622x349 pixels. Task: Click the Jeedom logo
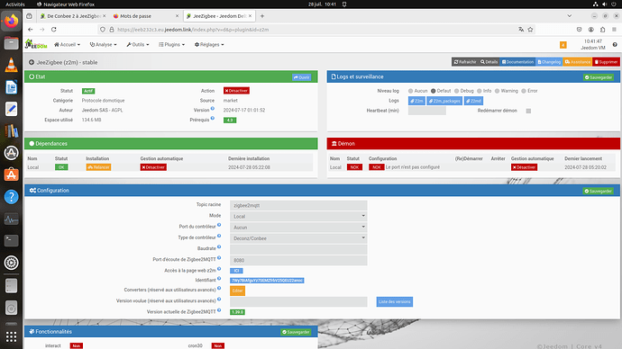pos(36,44)
